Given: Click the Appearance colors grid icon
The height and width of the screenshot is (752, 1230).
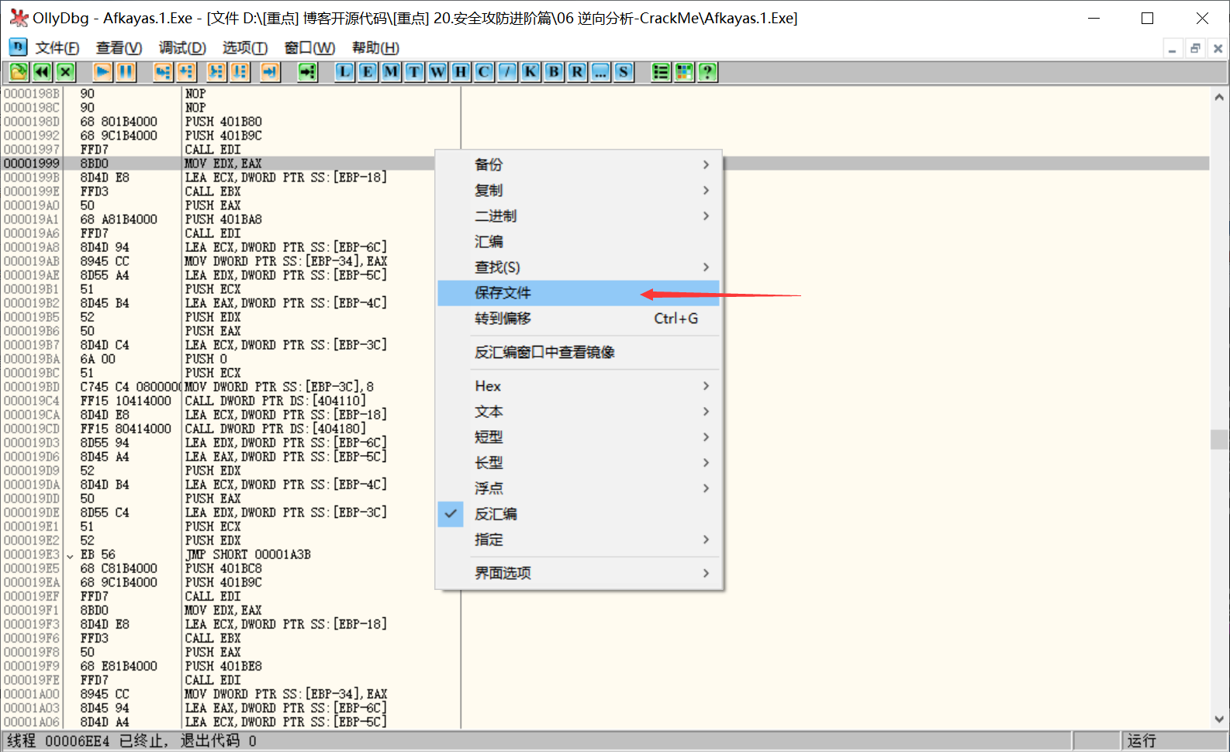Looking at the screenshot, I should click(684, 72).
